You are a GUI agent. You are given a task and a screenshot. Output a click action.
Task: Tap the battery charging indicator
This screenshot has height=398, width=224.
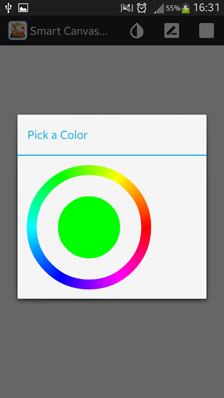tap(186, 8)
